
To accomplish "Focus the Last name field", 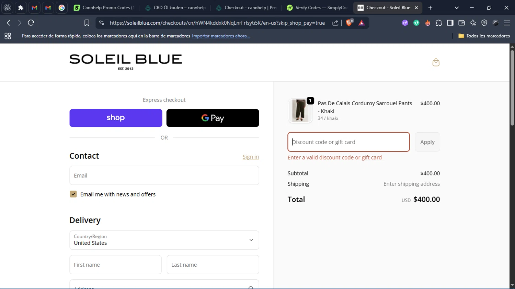I will tap(213, 265).
